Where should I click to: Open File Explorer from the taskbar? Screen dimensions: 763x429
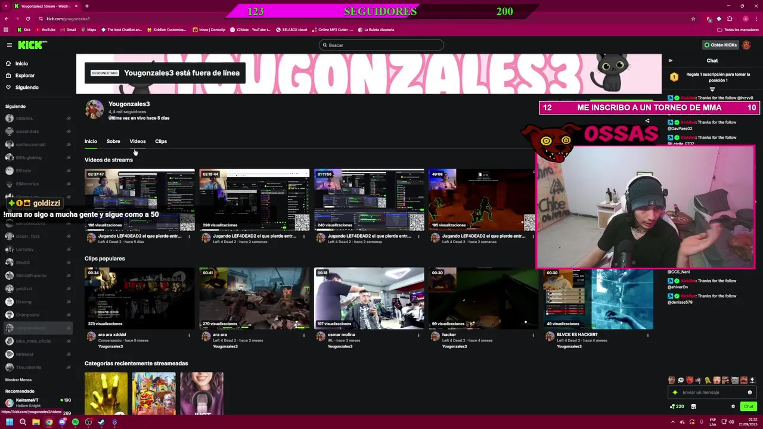pyautogui.click(x=36, y=422)
